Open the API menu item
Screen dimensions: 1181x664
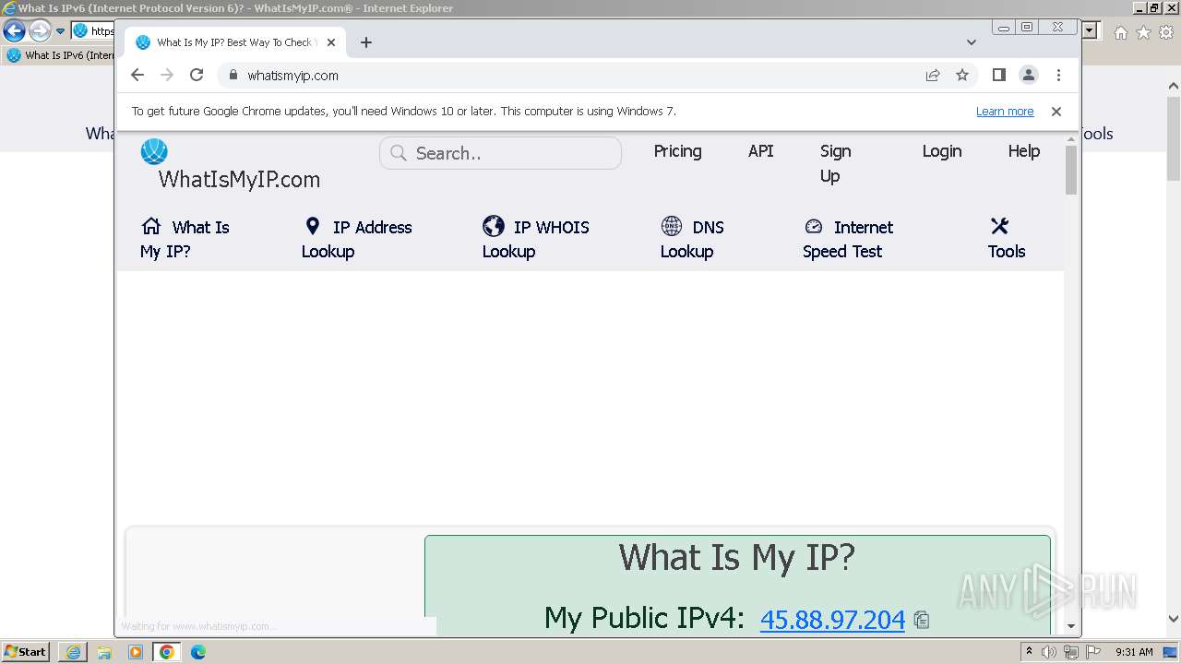click(760, 151)
